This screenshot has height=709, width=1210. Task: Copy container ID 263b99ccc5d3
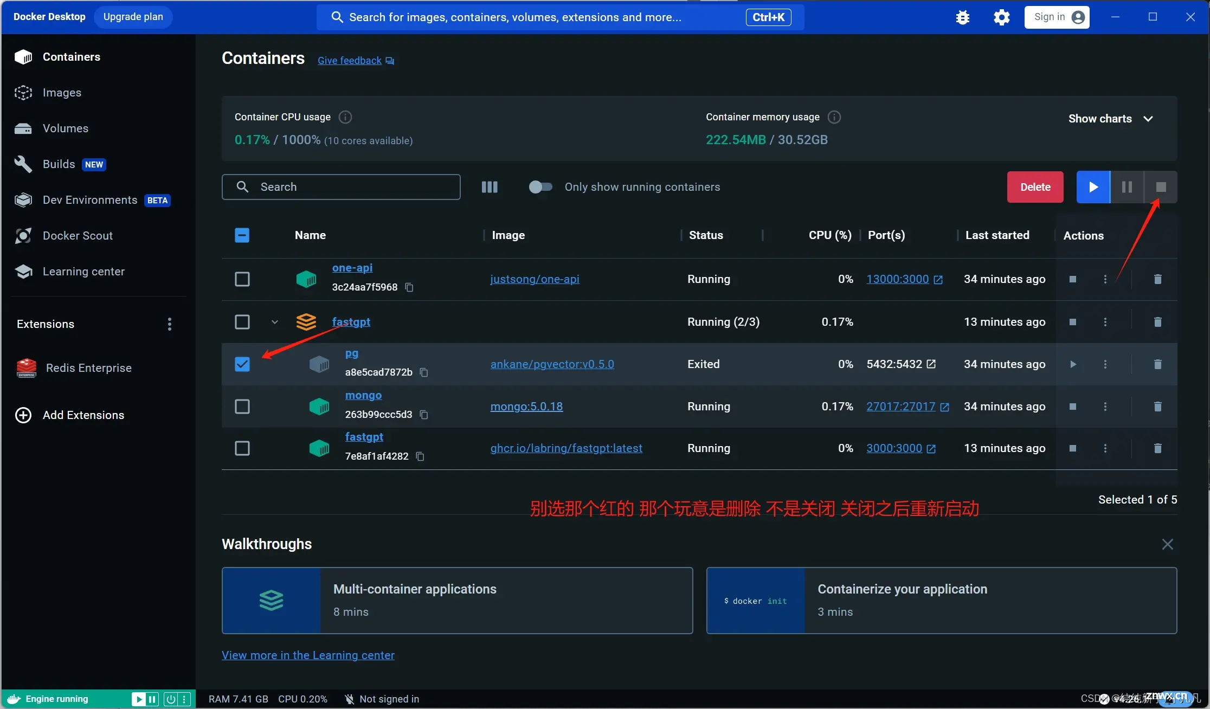click(x=424, y=415)
